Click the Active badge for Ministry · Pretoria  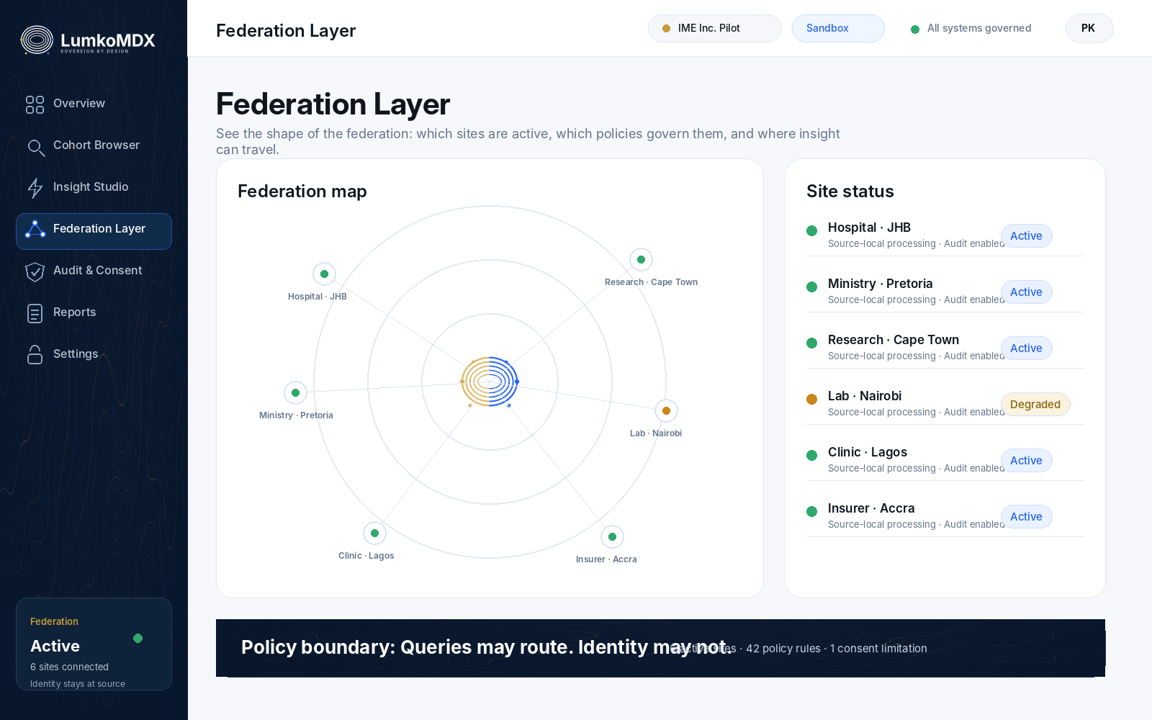(1026, 292)
